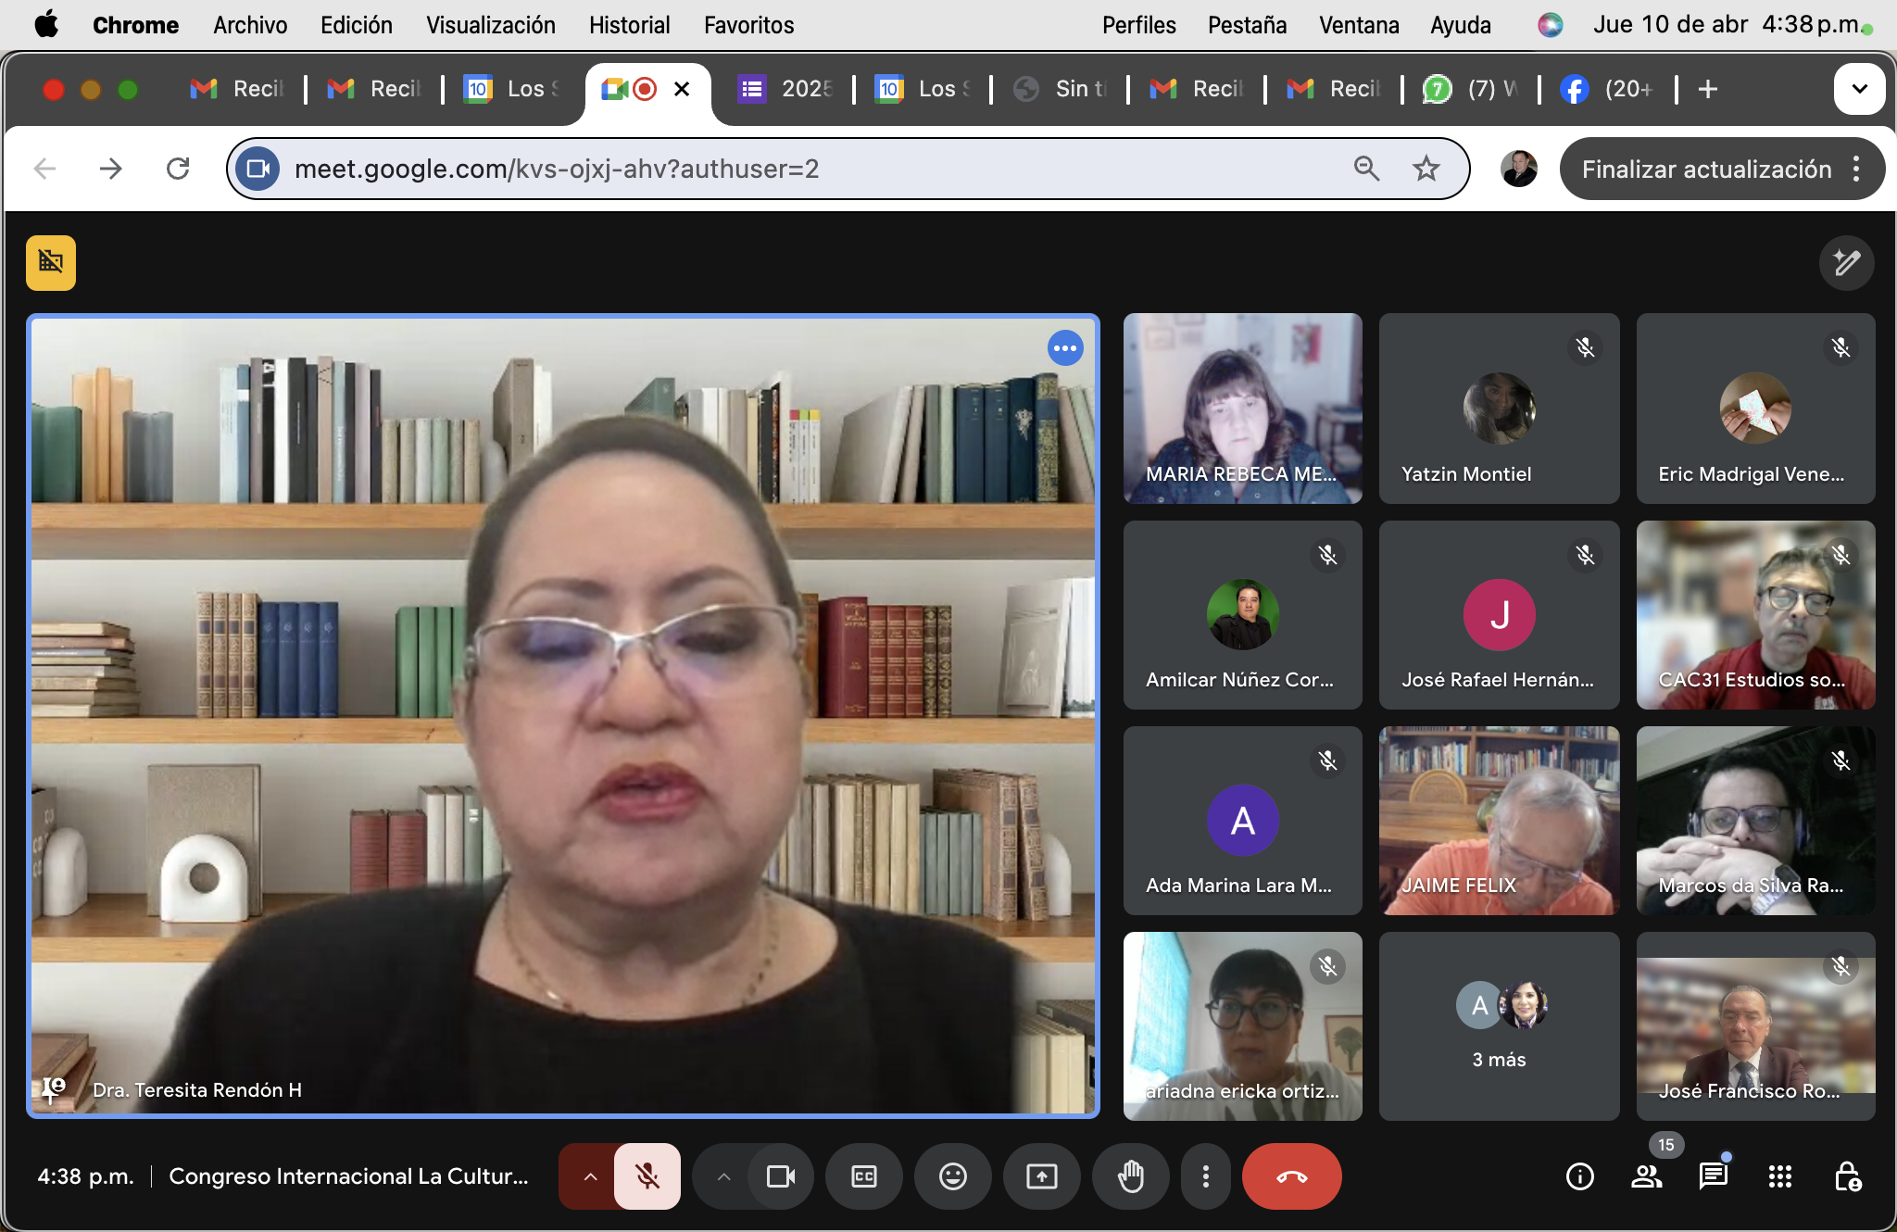Viewport: 1897px width, 1232px height.
Task: Open the Historial menu
Action: [629, 25]
